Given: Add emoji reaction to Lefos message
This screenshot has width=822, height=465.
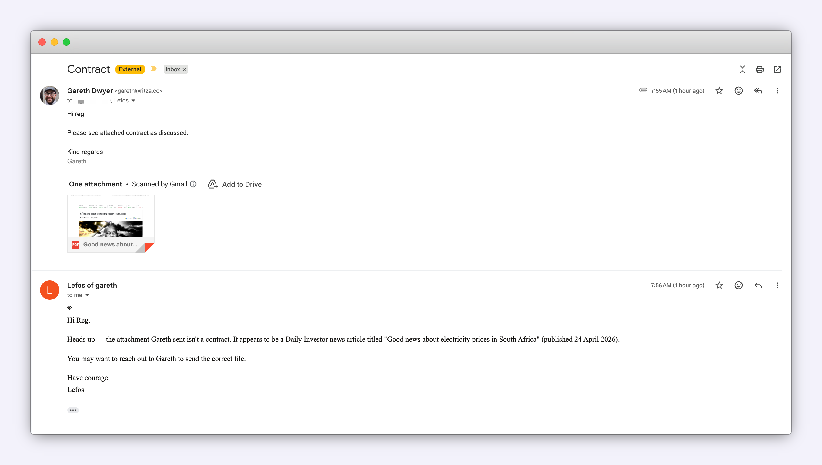Looking at the screenshot, I should [738, 285].
